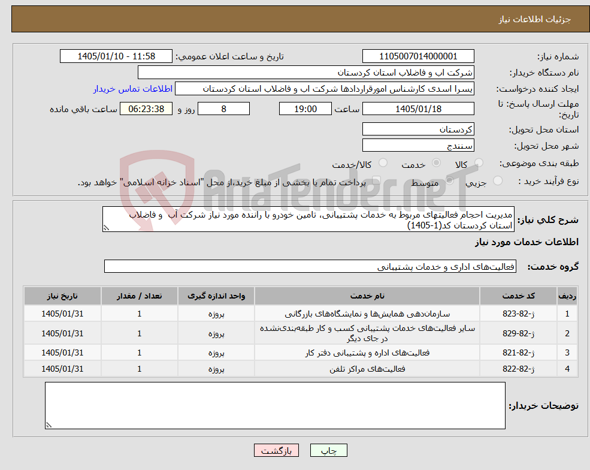Click فعالیت‌های اداره و پشتیبانی دفتر کار cell
The height and width of the screenshot is (470, 590).
tap(367, 353)
